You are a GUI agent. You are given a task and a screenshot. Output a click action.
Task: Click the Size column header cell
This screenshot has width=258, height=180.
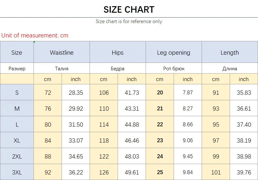click(17, 53)
